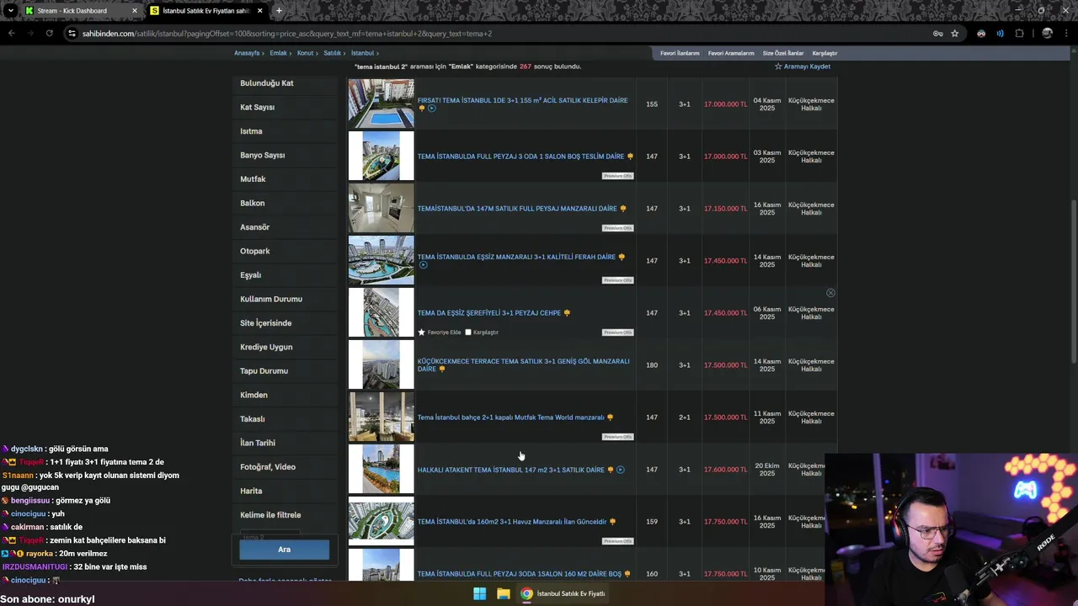Open TEMAİSTANBUL'DA 147M SATILIK listing title
This screenshot has height=606, width=1078.
[517, 209]
